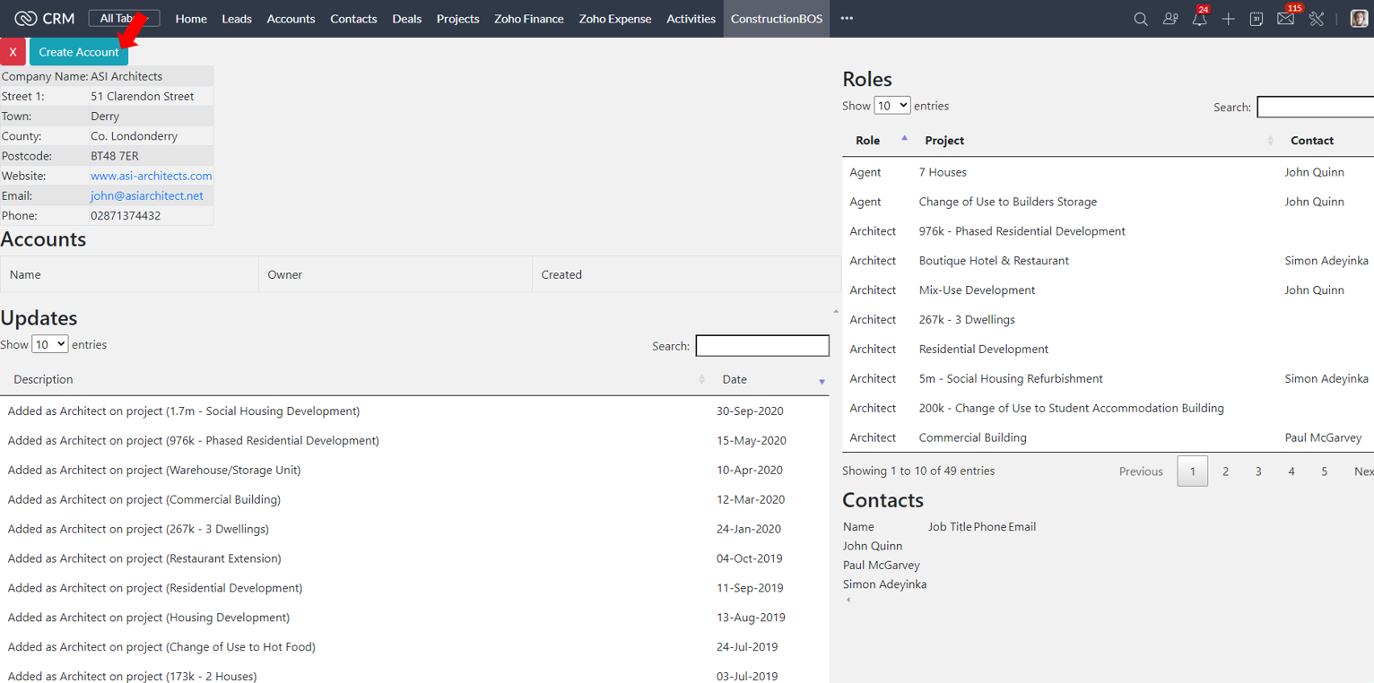Screen dimensions: 1374x683
Task: Select the Housing Development update dated 13-Aug-2019
Action: point(414,618)
